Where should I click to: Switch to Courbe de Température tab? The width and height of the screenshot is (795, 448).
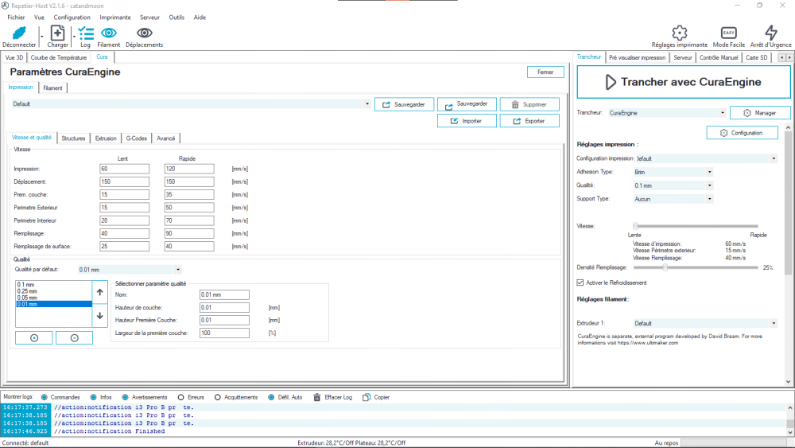59,57
